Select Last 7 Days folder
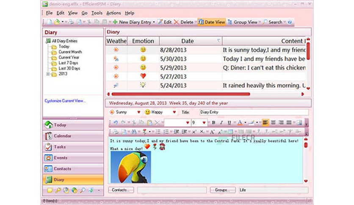 point(68,63)
